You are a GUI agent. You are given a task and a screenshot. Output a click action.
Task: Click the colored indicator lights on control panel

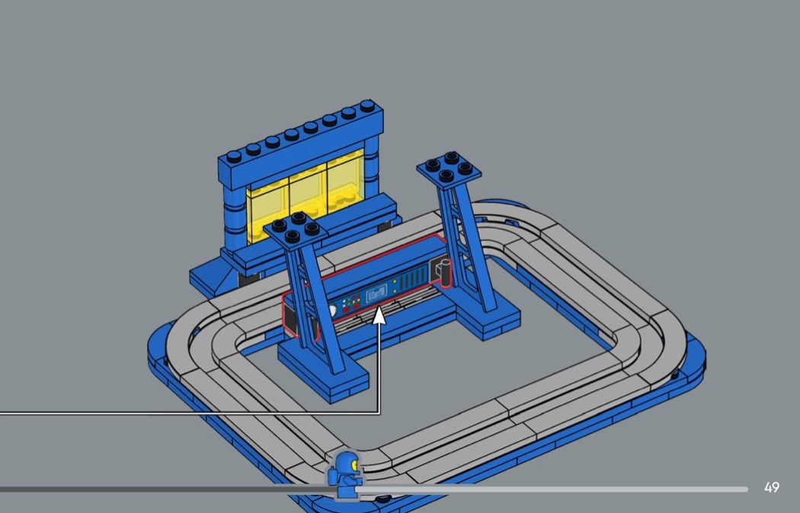[x=353, y=303]
